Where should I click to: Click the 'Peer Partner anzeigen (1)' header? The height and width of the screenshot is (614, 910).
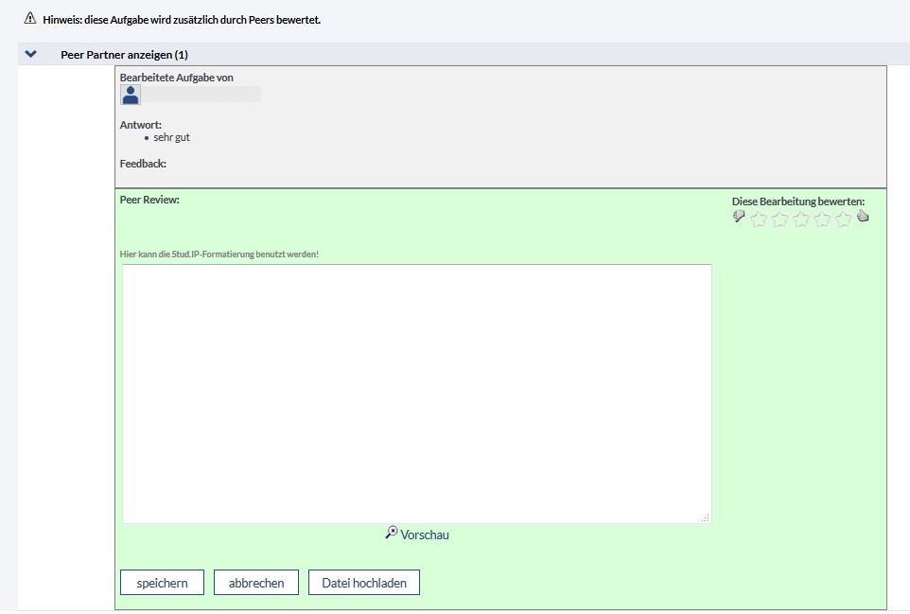[x=124, y=55]
